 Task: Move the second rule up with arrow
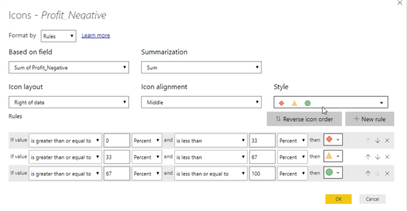click(368, 157)
